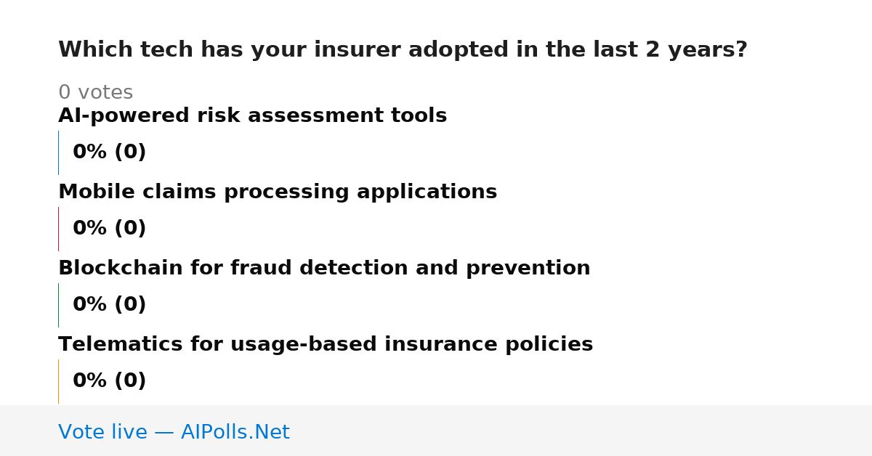Click the red result bar for Mobile claims
This screenshot has height=456, width=872.
58,229
